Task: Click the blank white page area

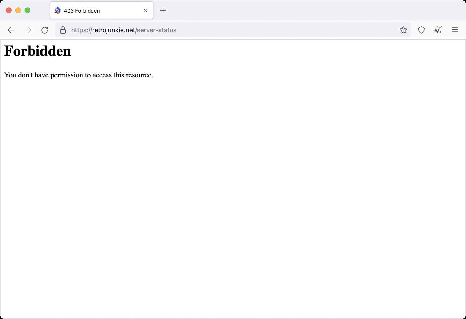Action: [233, 198]
